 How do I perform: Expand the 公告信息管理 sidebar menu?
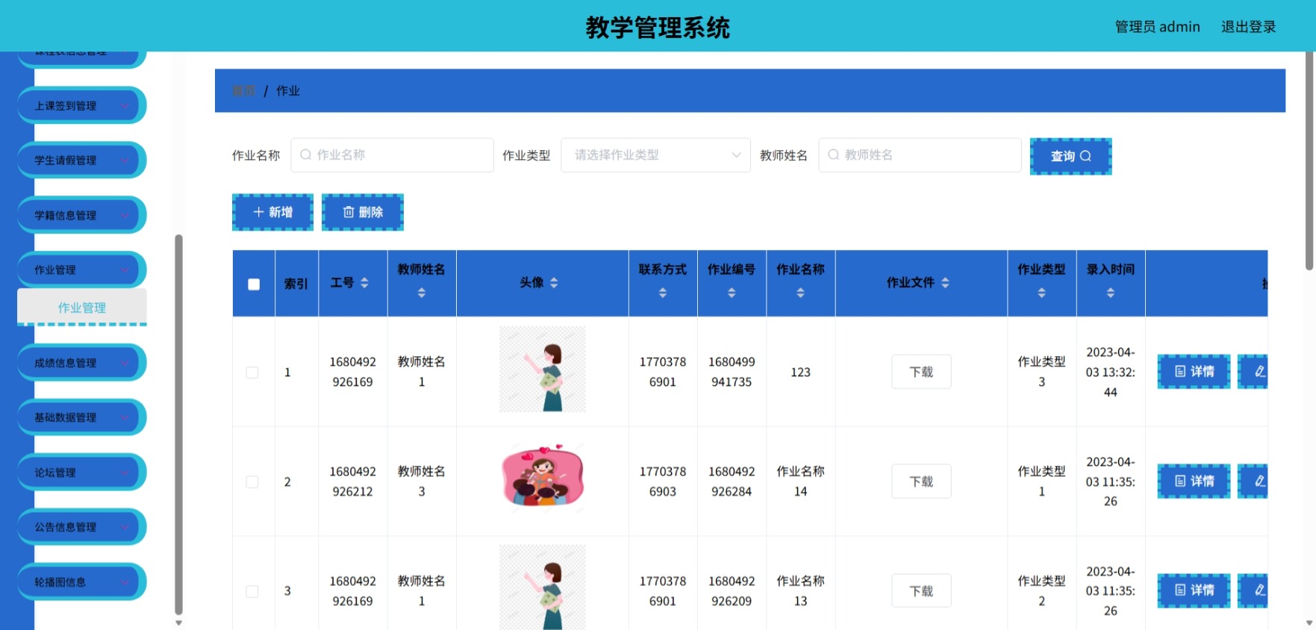pyautogui.click(x=81, y=527)
